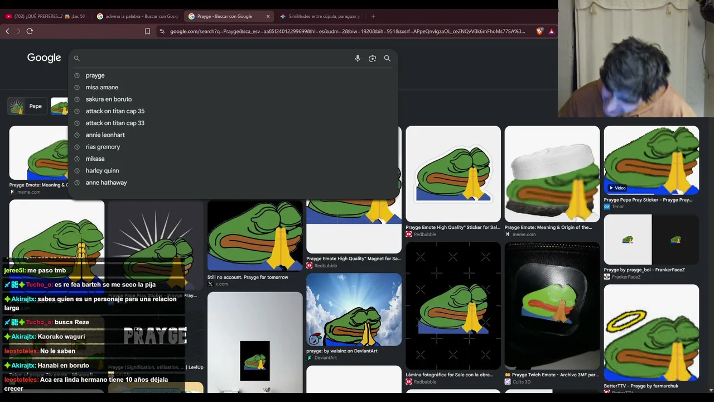Visit the DeviantArt source link
The height and width of the screenshot is (402, 714).
tap(321, 358)
